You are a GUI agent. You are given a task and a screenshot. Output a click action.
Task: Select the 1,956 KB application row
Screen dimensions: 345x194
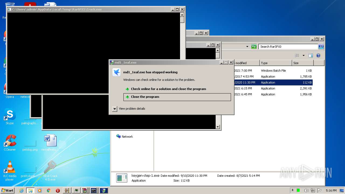point(273,94)
